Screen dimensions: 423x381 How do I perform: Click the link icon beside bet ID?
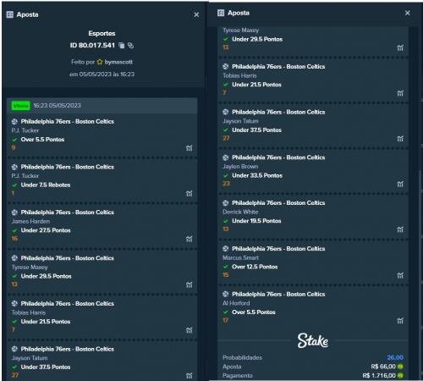[130, 45]
